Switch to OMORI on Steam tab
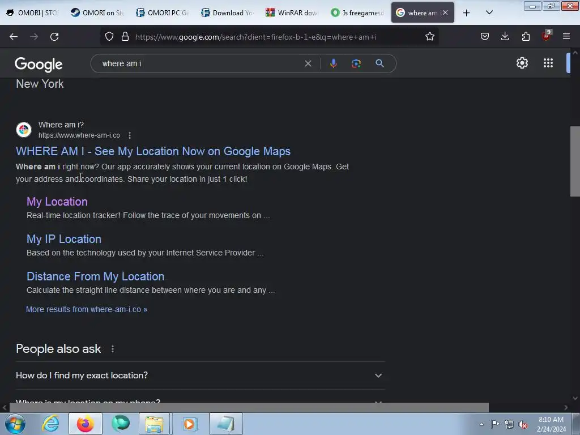The width and height of the screenshot is (580, 435). coord(97,12)
